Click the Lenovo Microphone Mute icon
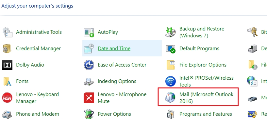 [x=89, y=98]
